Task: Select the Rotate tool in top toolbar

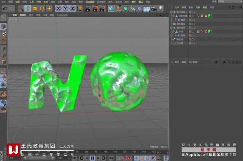Action: (x=42, y=8)
